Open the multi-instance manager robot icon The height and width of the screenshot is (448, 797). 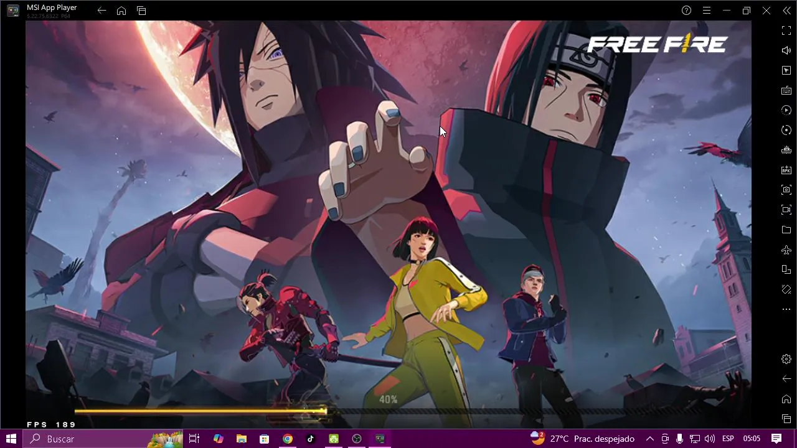786,150
